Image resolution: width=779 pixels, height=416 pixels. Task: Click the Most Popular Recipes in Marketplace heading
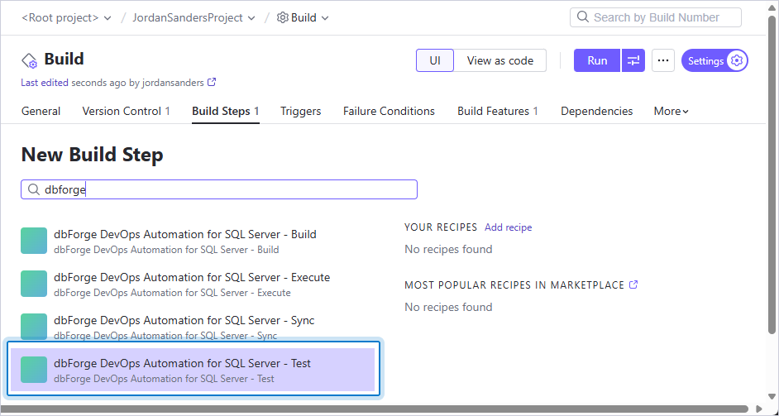click(x=514, y=285)
